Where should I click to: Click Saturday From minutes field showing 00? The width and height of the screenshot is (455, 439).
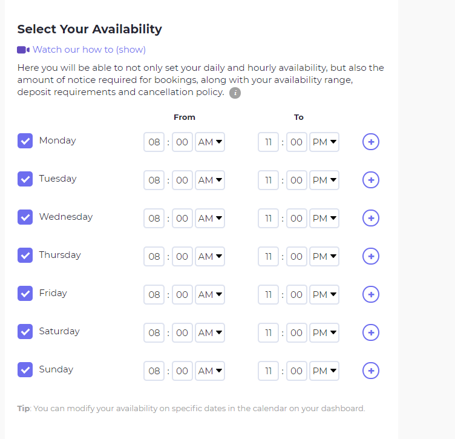182,332
